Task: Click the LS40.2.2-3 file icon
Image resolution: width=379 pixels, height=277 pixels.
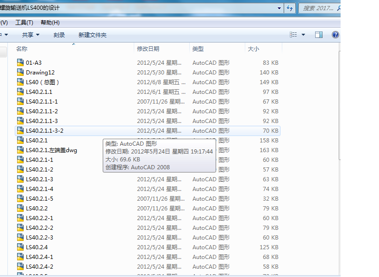Action: coord(20,237)
